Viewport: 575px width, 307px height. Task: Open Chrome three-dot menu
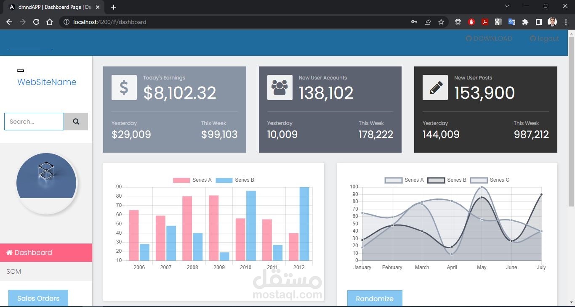click(565, 22)
